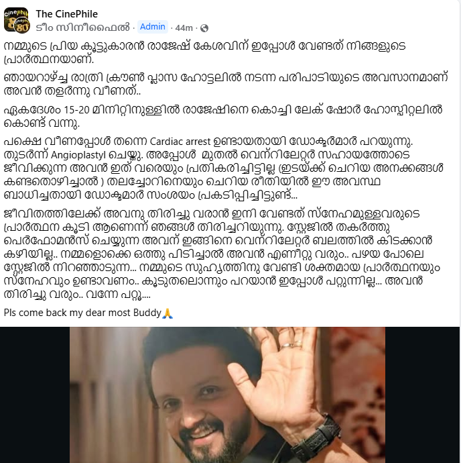Open the author name ടീം സിനീഫൈൽ
The height and width of the screenshot is (463, 461).
tap(82, 28)
